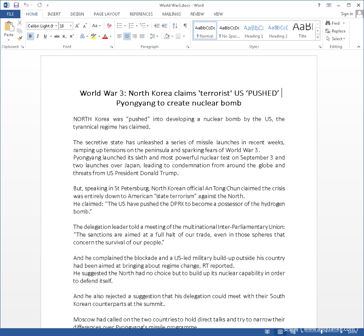Image resolution: width=364 pixels, height=336 pixels.
Task: Click the Replace button
Action: [335, 31]
